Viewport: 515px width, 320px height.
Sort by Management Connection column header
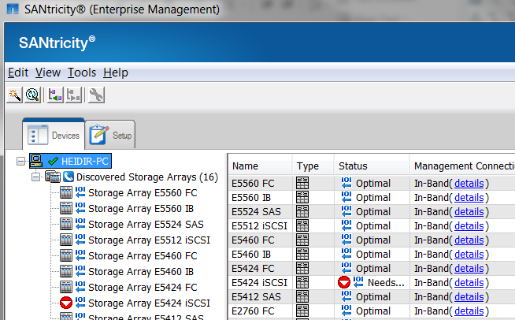(x=463, y=166)
